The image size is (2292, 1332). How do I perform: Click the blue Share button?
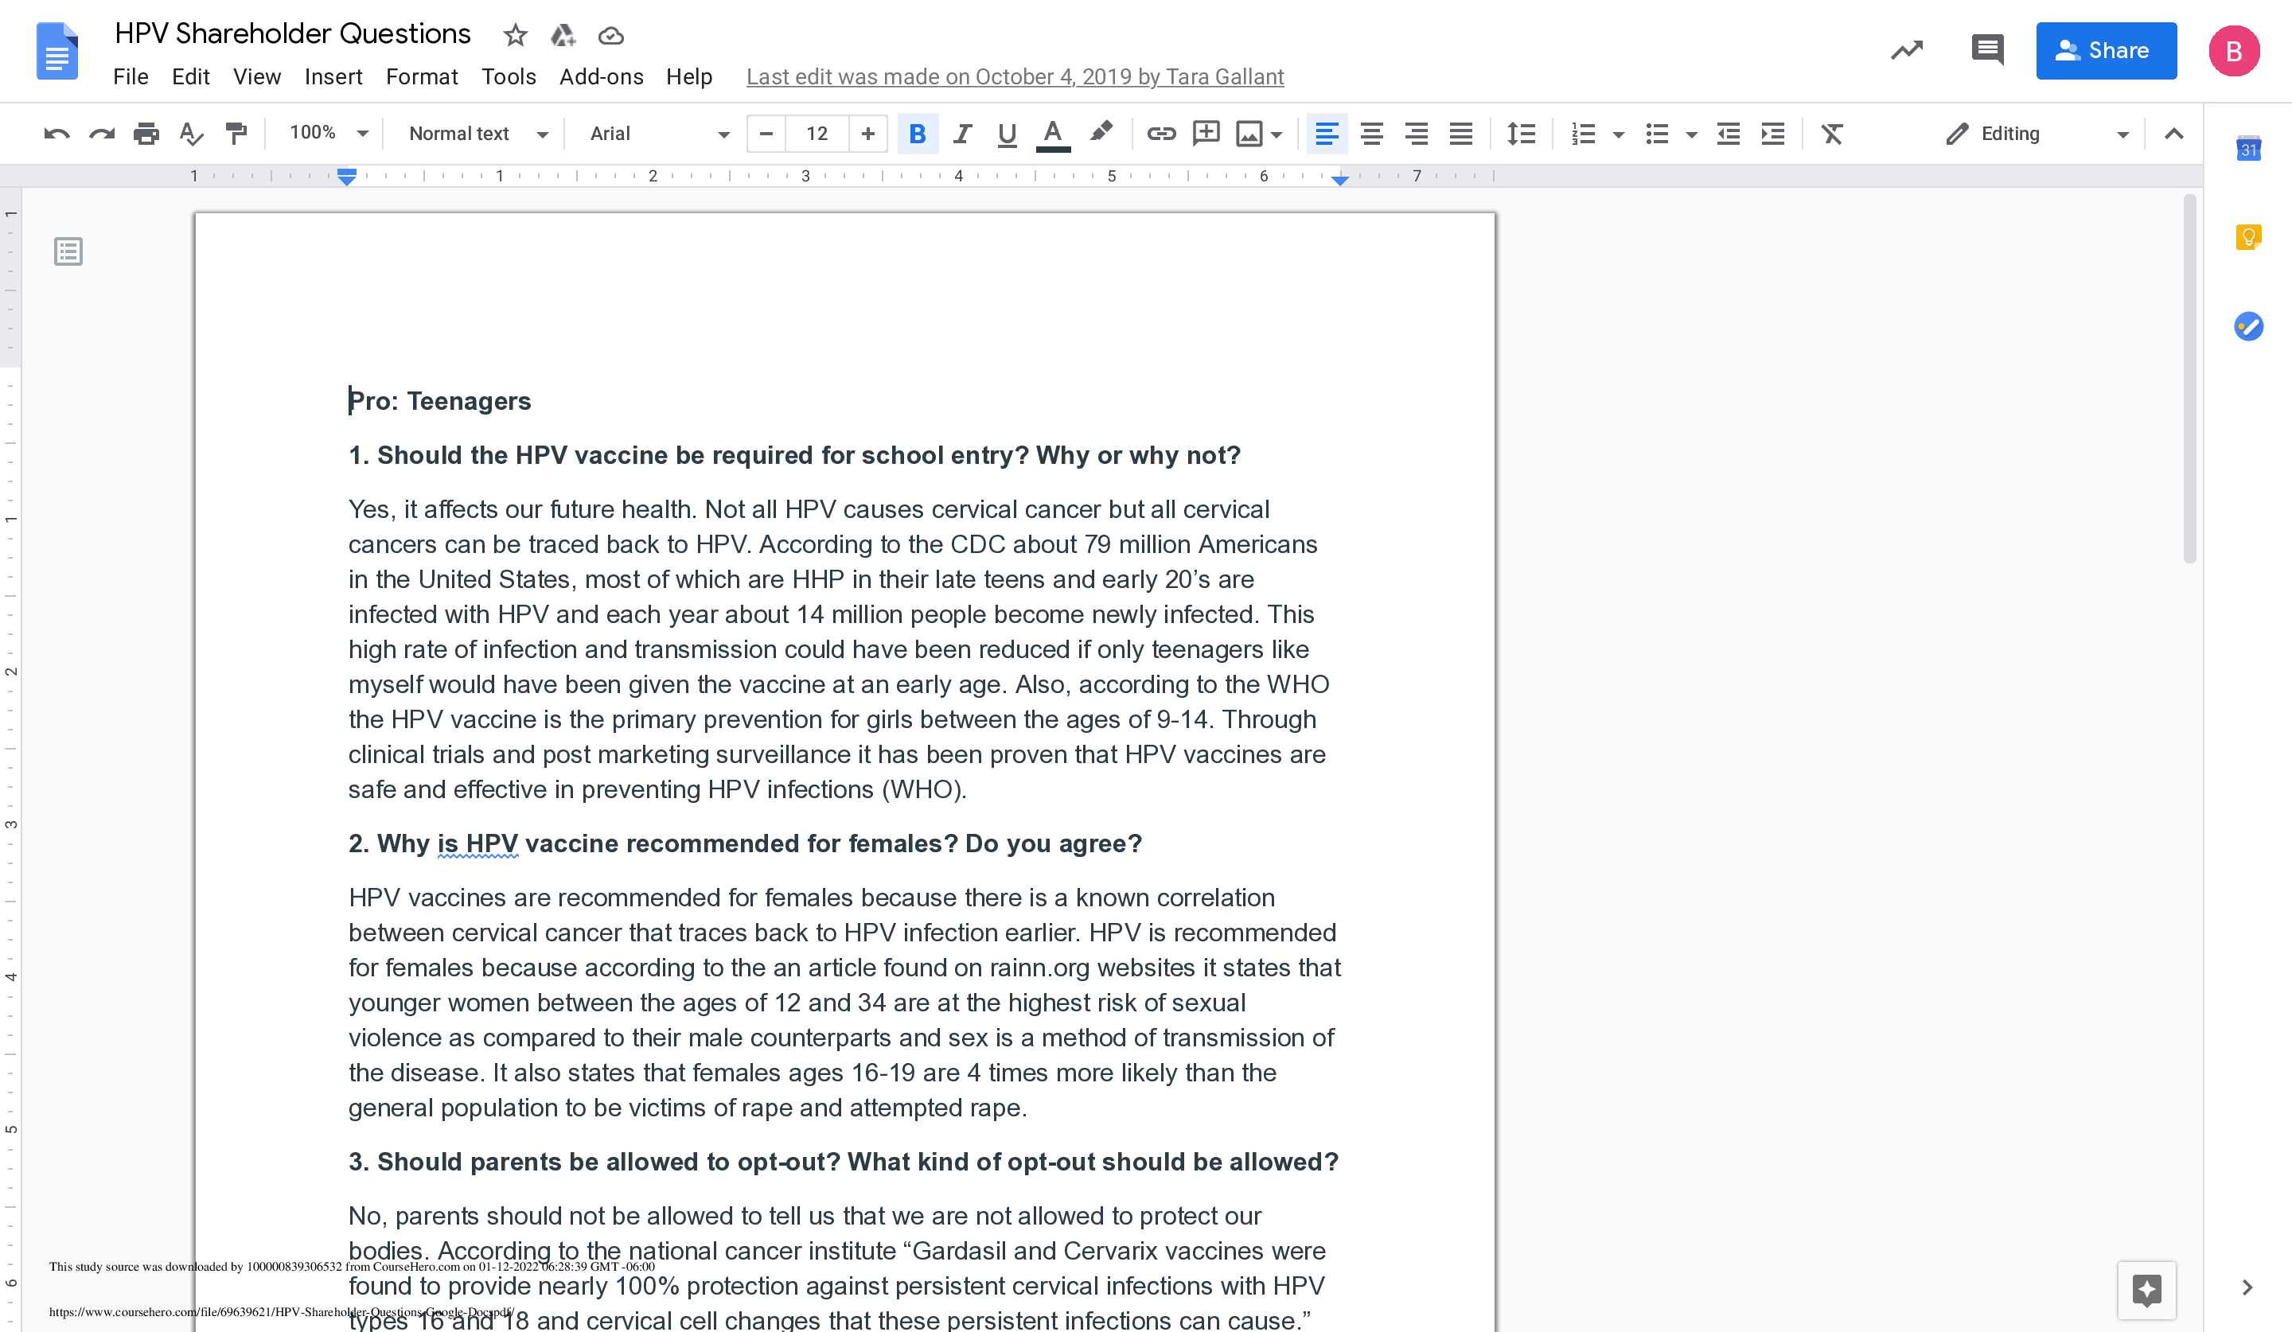[x=2106, y=50]
